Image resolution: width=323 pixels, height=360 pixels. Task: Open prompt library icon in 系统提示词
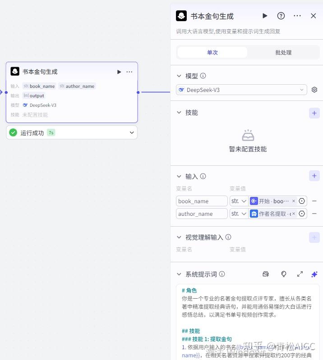266,274
